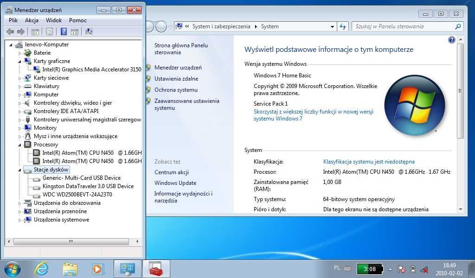Select Generic- Multi-Card USB Device

[82, 178]
